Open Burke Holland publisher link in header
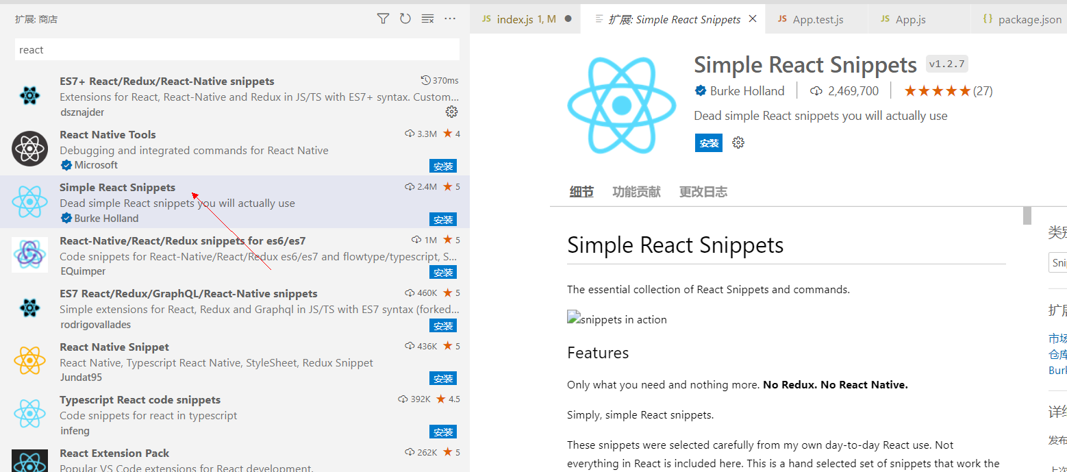The image size is (1067, 472). [x=747, y=90]
